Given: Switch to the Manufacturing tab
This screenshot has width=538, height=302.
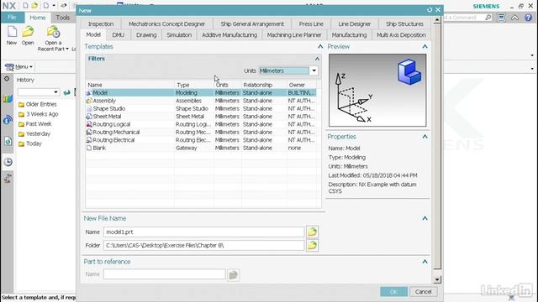Looking at the screenshot, I should point(349,35).
